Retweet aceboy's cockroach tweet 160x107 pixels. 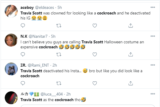pos(59,26)
